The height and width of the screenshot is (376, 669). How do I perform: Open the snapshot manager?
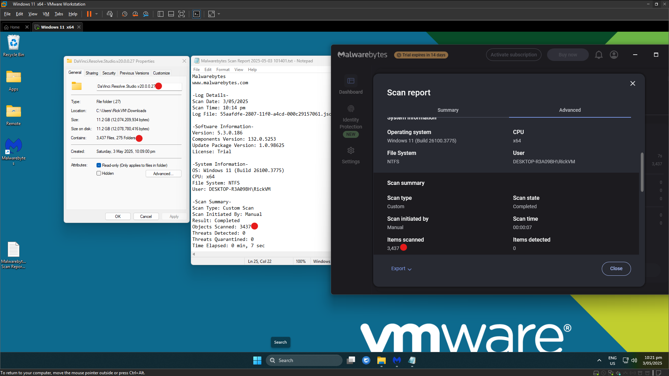pyautogui.click(x=146, y=14)
